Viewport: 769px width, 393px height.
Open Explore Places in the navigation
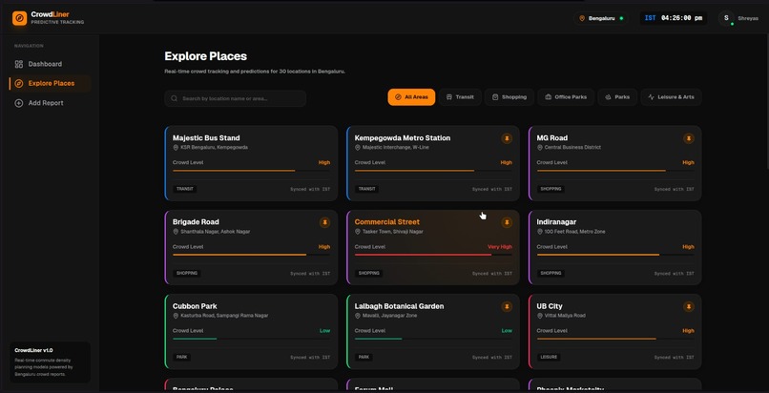(50, 83)
